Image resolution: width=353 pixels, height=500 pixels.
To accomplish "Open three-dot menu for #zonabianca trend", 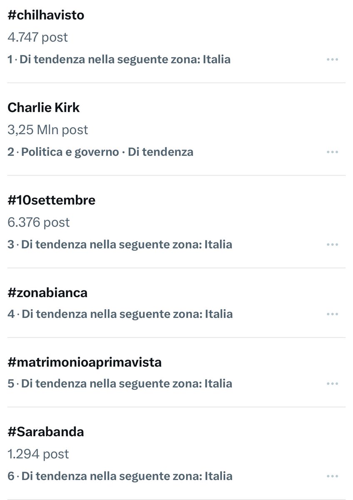I will click(332, 314).
